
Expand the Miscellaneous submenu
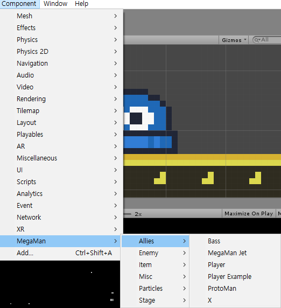[61, 158]
